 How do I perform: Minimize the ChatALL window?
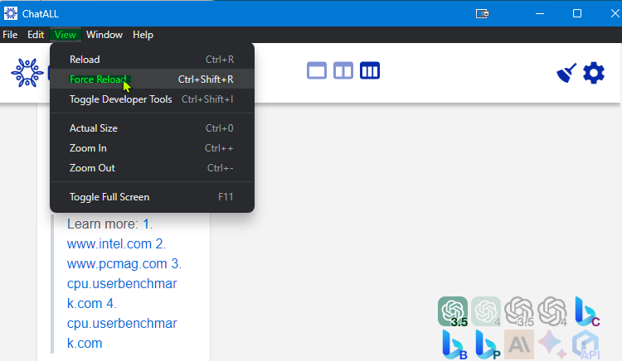pos(540,13)
